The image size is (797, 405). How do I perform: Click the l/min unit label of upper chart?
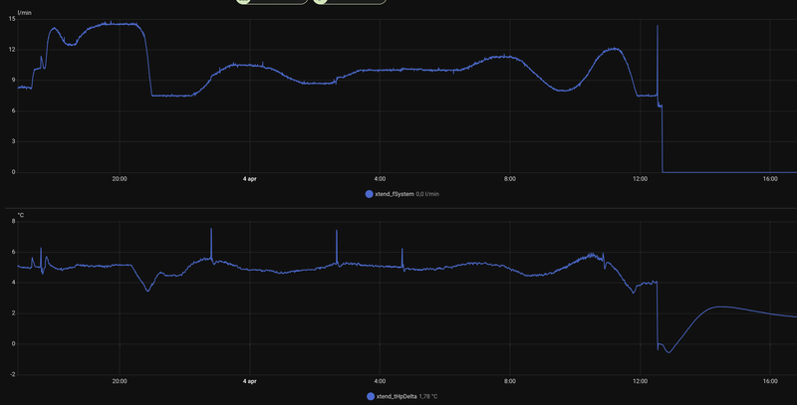24,13
